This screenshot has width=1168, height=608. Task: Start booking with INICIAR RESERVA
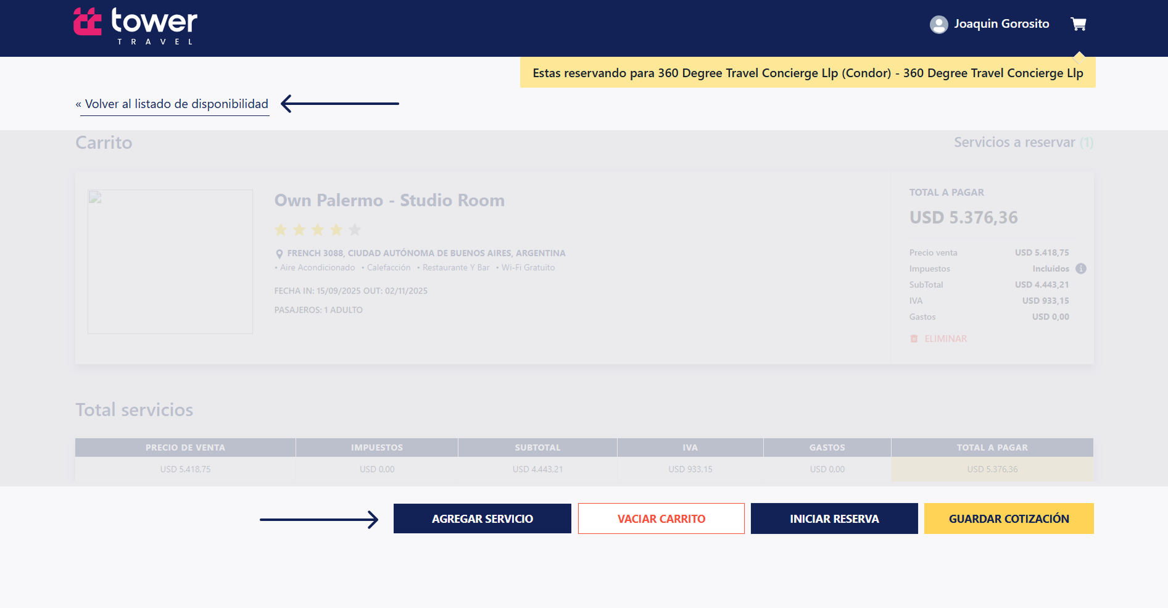[x=834, y=518]
